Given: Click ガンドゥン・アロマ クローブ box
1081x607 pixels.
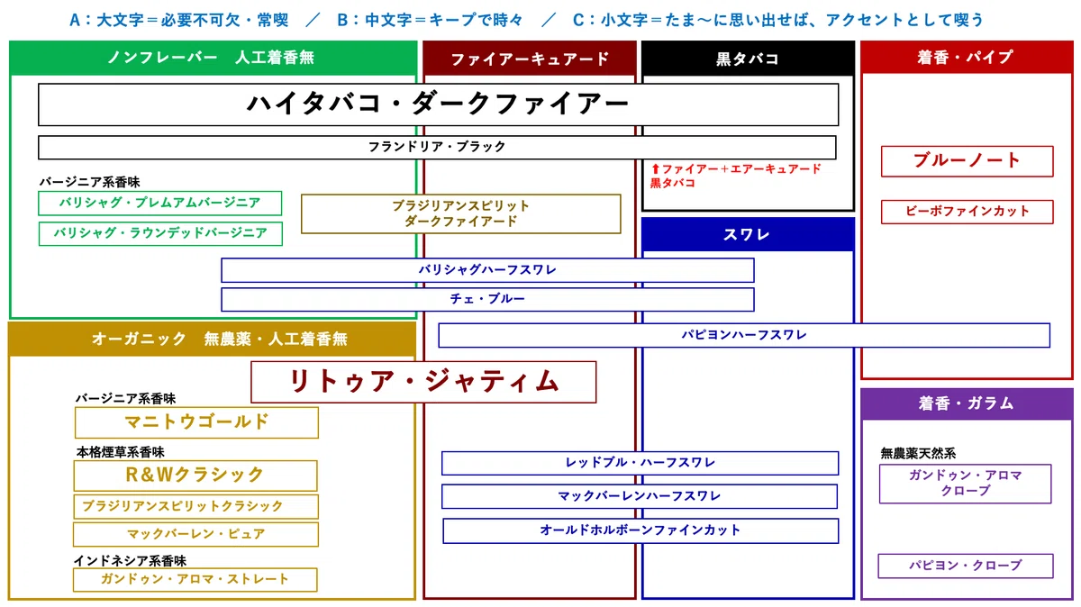Looking at the screenshot, I should pyautogui.click(x=965, y=484).
